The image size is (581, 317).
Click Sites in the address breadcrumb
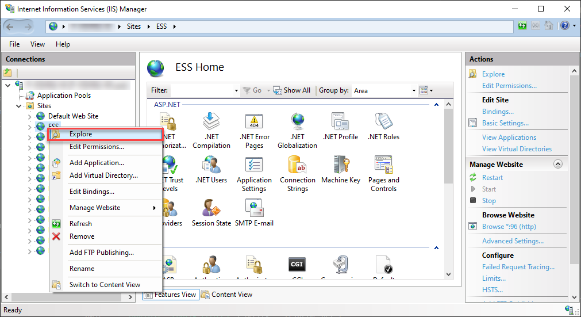[x=134, y=26]
